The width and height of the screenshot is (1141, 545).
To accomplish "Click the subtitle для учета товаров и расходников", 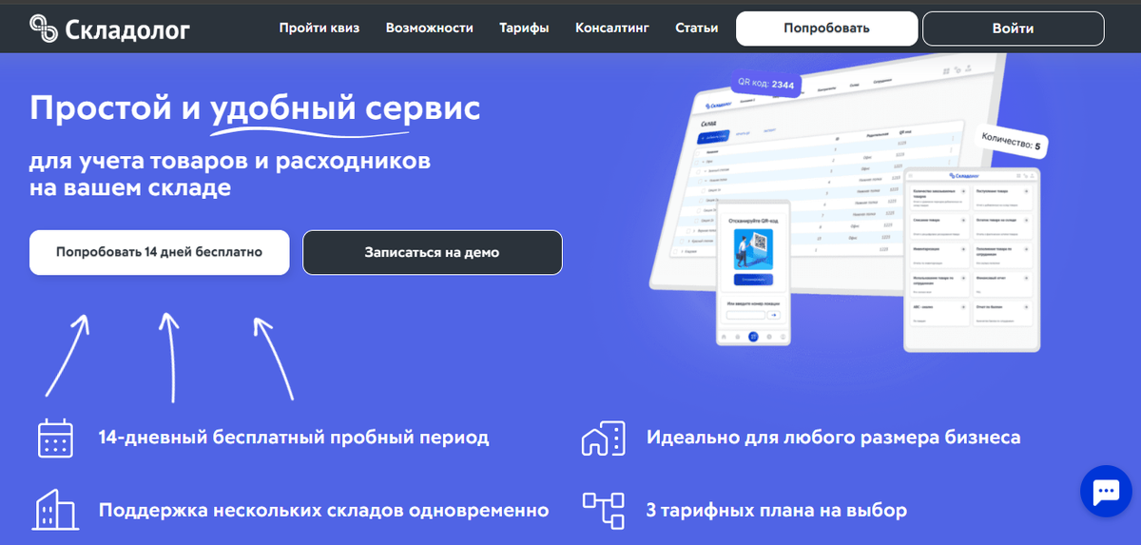I will coord(230,160).
